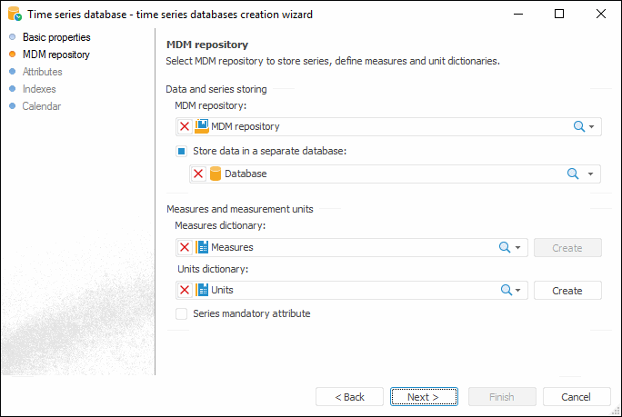Select the MDM repository wizard step
622x417 pixels.
tap(55, 55)
